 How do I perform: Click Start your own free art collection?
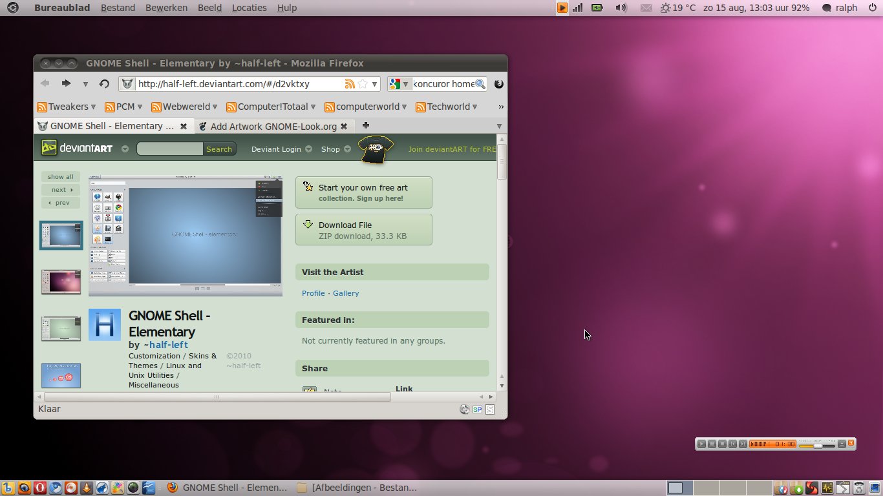(x=364, y=192)
